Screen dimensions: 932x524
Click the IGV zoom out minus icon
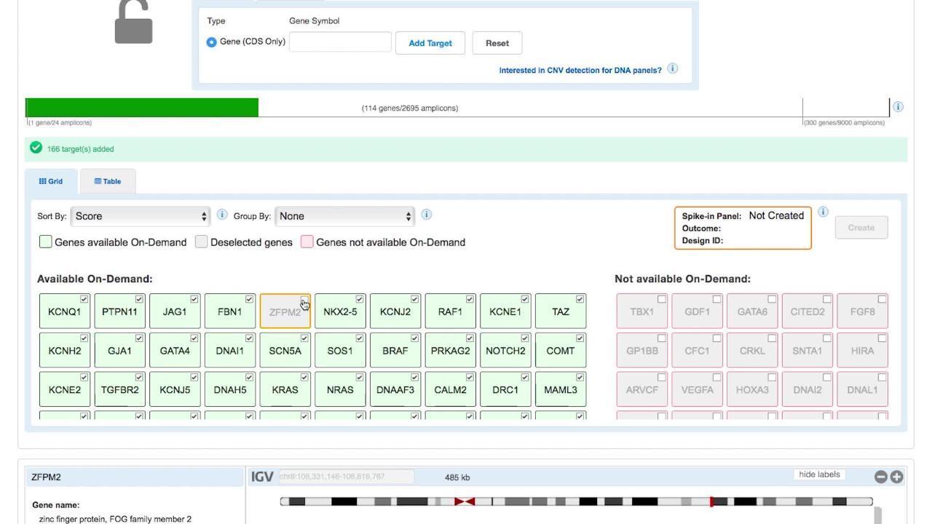(x=880, y=477)
